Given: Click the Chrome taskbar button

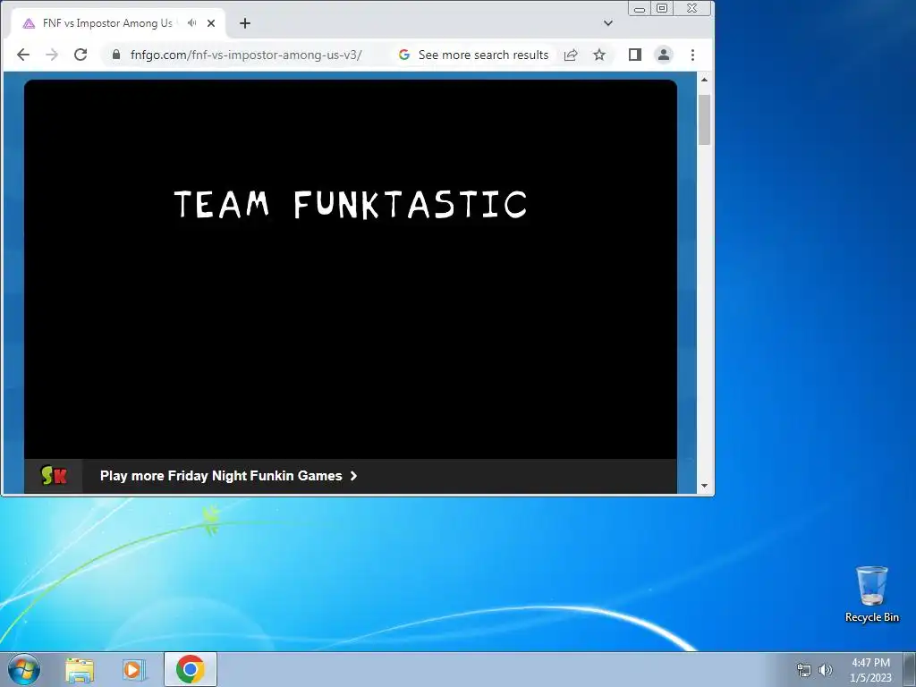Looking at the screenshot, I should [x=191, y=669].
